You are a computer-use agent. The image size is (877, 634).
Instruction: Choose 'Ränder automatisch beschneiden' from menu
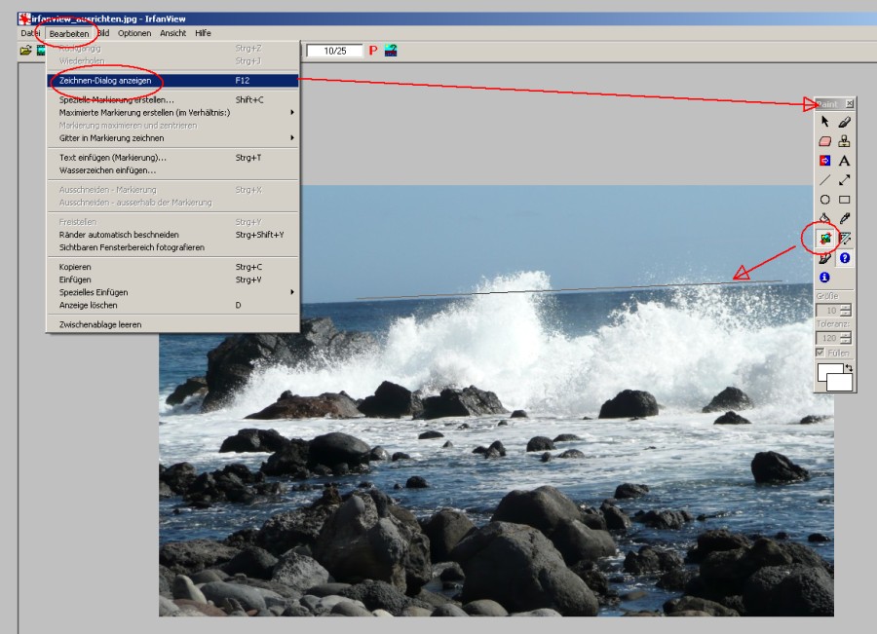(119, 235)
